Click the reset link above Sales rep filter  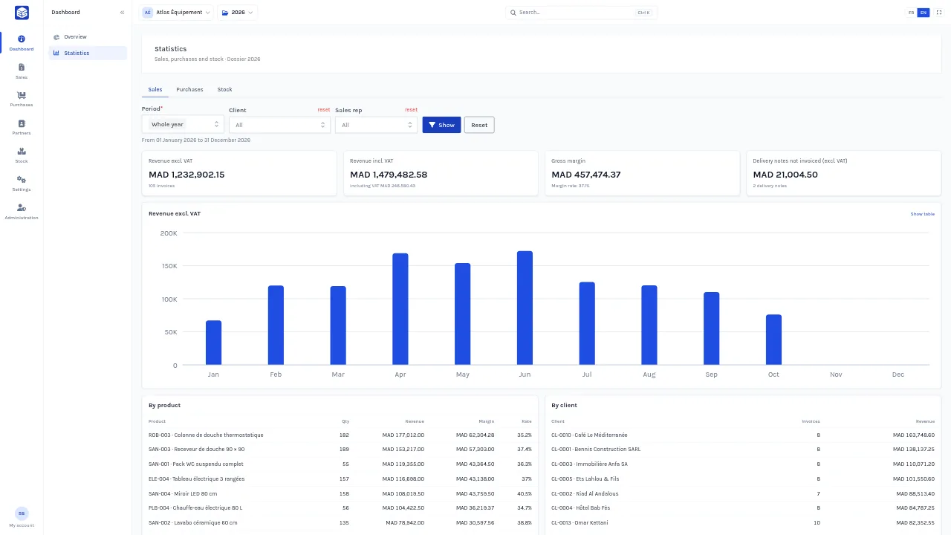pyautogui.click(x=411, y=110)
